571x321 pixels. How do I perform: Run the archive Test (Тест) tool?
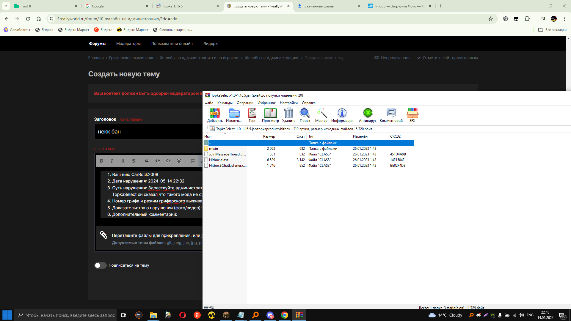pos(252,115)
